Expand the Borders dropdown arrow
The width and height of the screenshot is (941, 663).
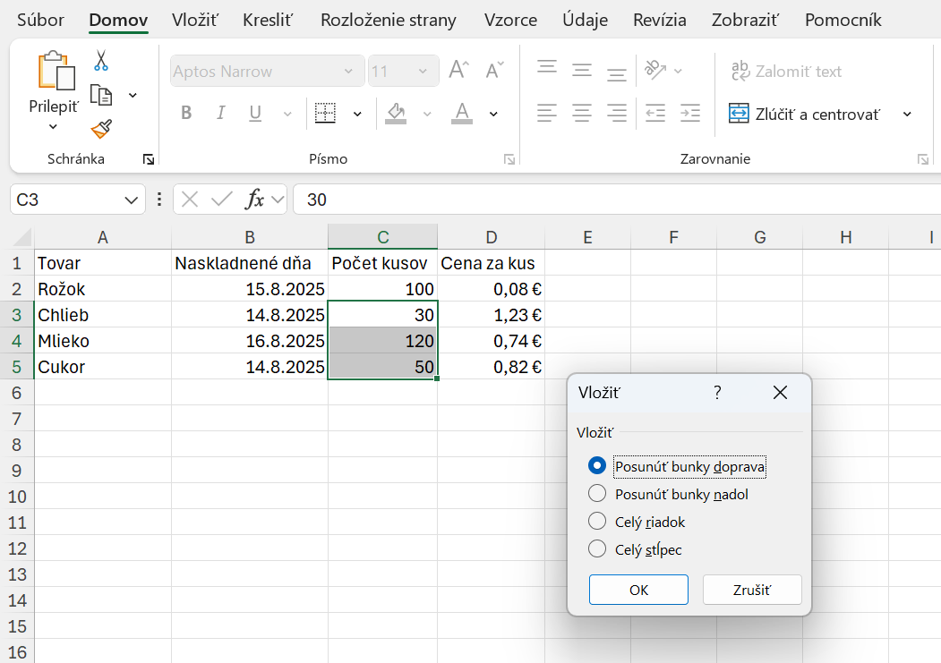(357, 114)
